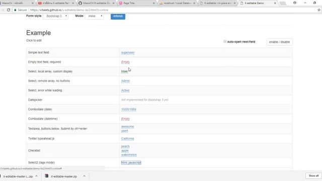Screen dimensions: 322x181
Task: Click 'Select, error while loading' label
Action: [x=45, y=90]
